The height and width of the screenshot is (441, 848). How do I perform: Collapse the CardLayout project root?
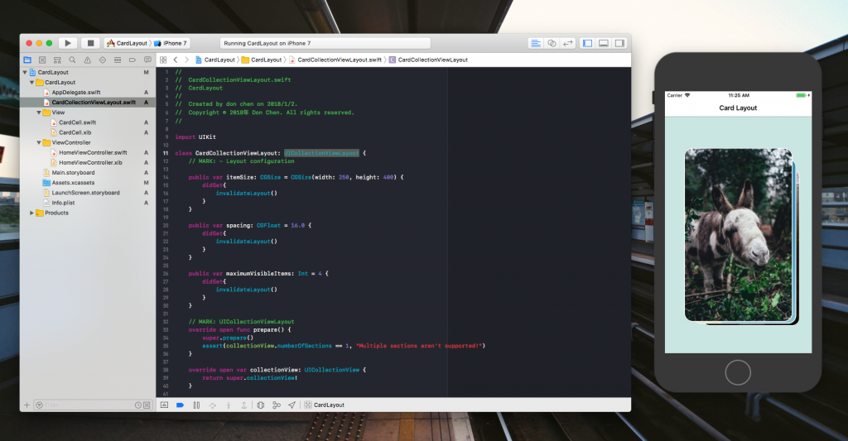point(25,73)
